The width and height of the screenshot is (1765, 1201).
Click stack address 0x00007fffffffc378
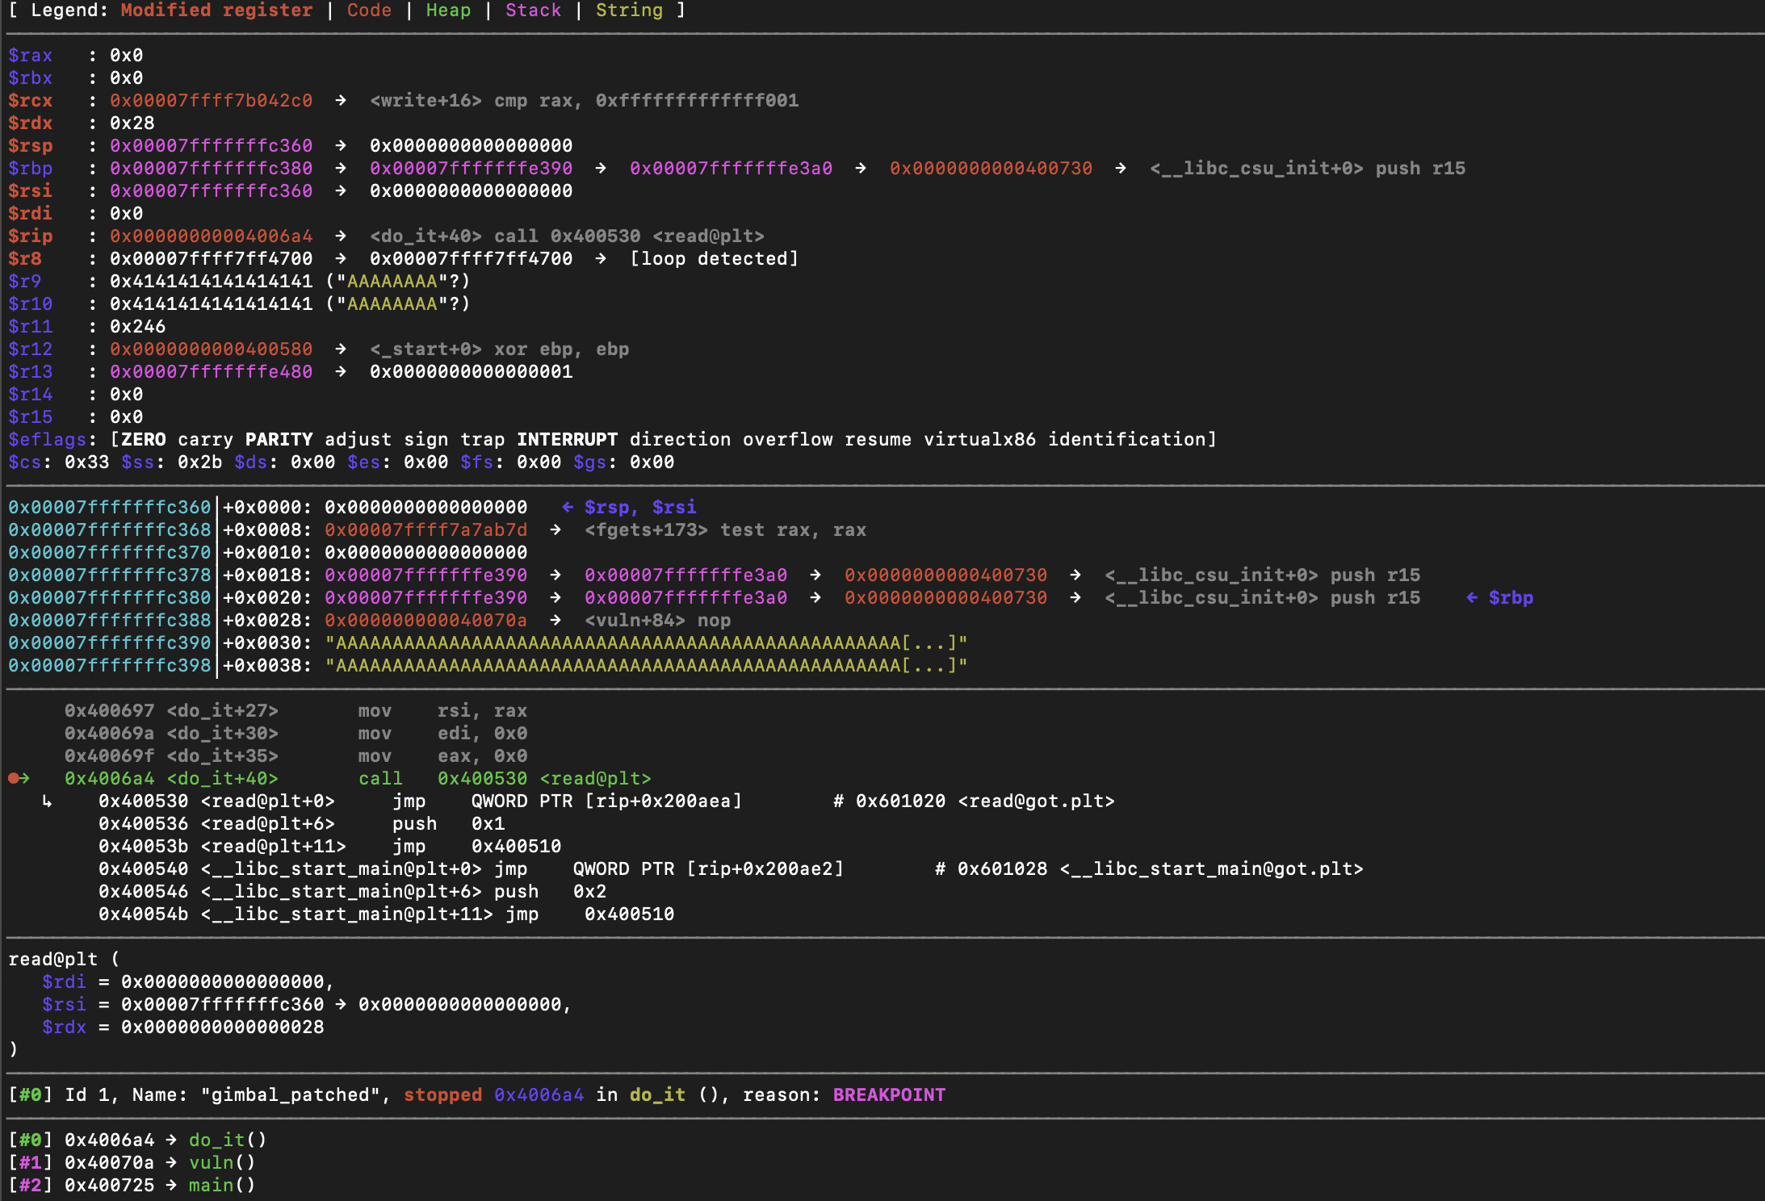(x=109, y=575)
